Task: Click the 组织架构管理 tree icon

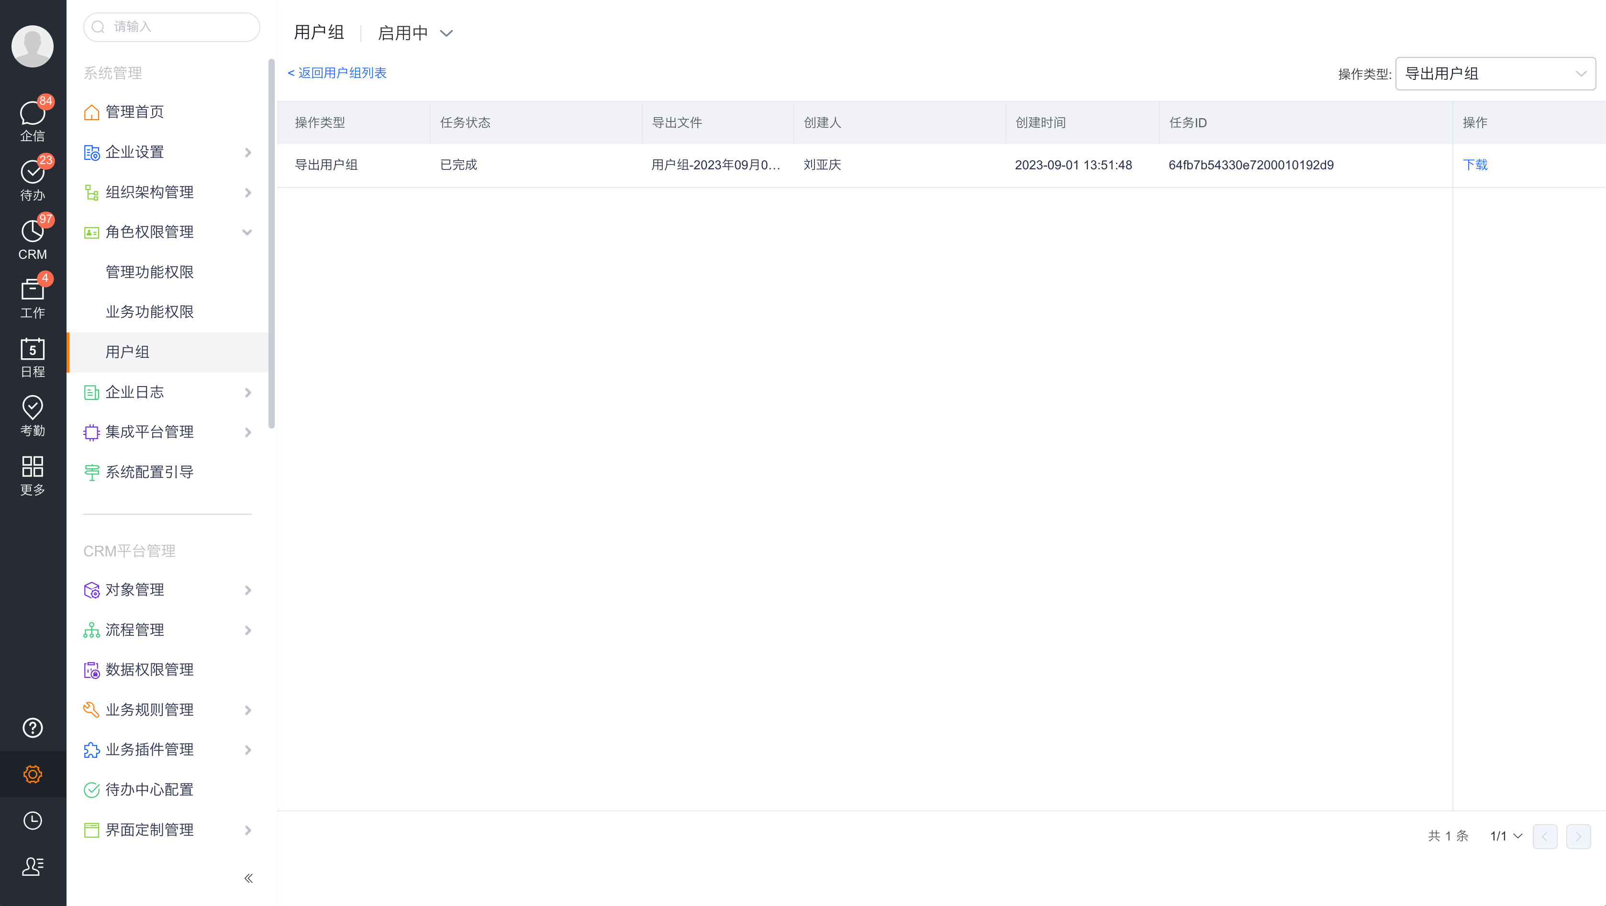Action: tap(92, 193)
